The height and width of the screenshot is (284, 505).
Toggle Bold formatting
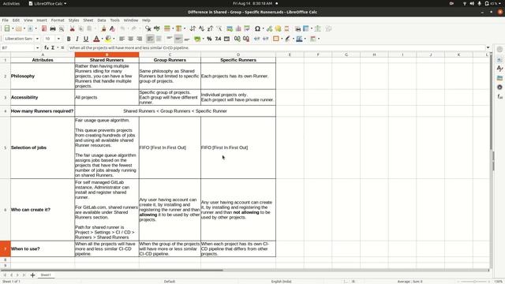pyautogui.click(x=69, y=39)
